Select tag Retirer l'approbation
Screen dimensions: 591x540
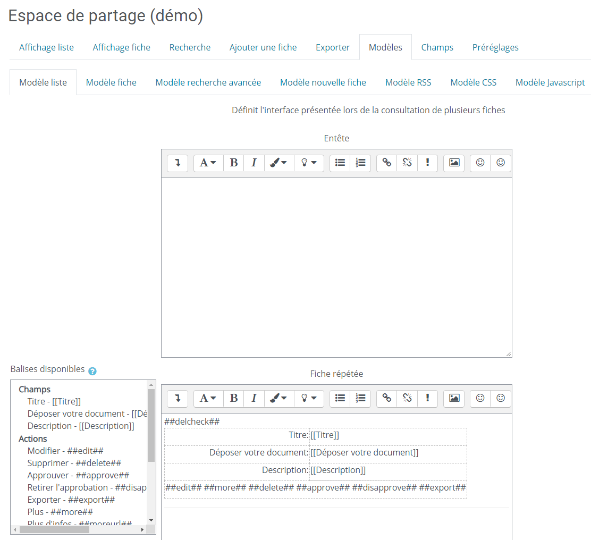(x=87, y=487)
